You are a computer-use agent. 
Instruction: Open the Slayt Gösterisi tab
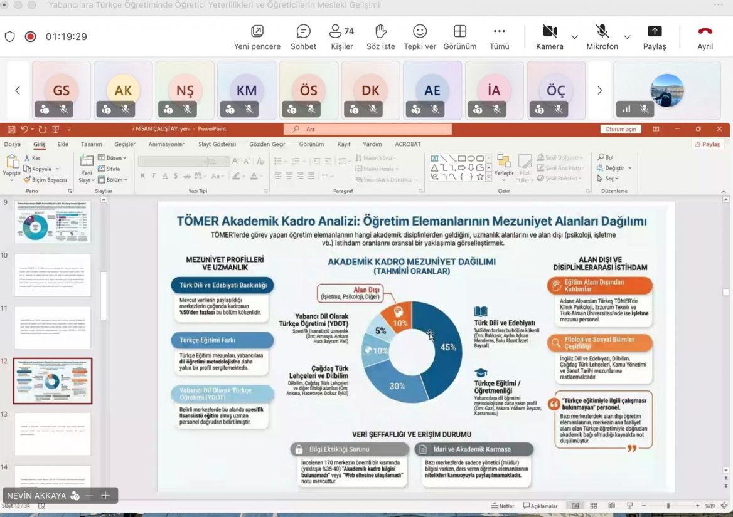pyautogui.click(x=217, y=144)
